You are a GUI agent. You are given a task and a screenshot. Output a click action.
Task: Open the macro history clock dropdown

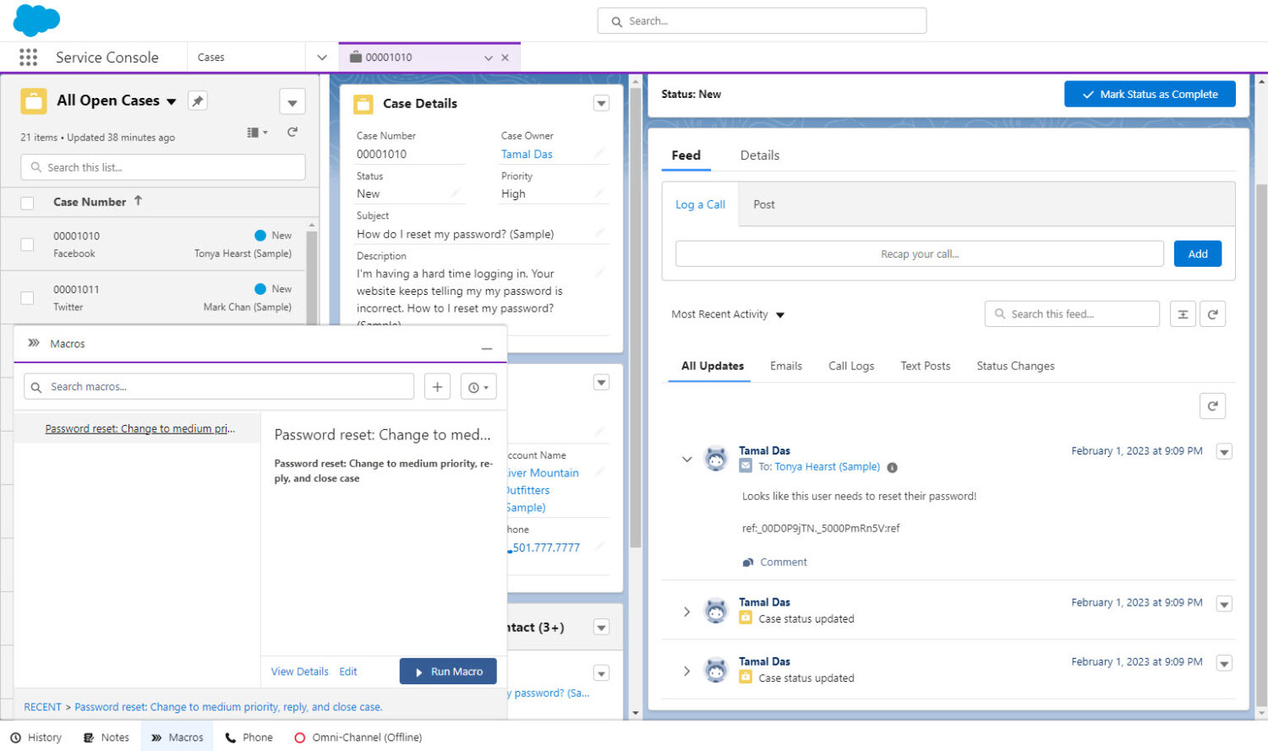478,387
